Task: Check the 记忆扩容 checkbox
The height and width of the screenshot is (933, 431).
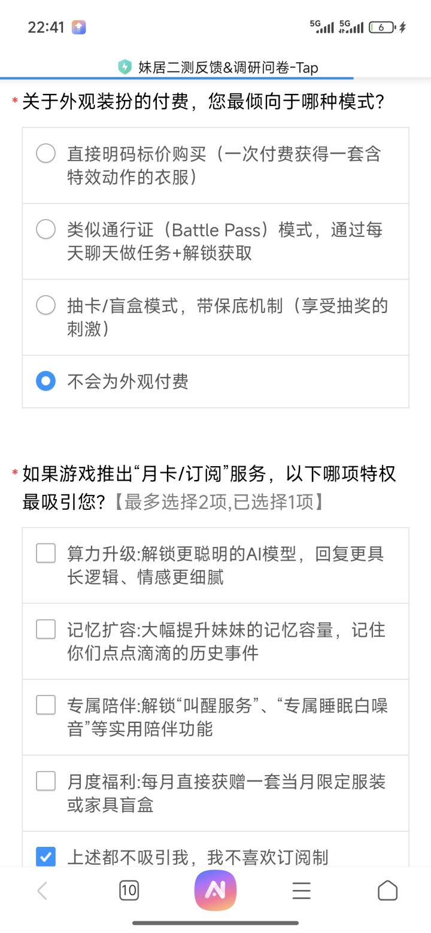Action: tap(46, 629)
